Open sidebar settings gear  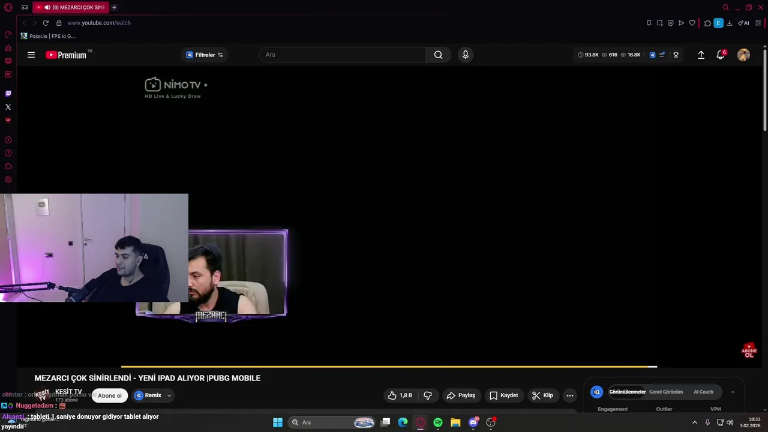(x=8, y=179)
